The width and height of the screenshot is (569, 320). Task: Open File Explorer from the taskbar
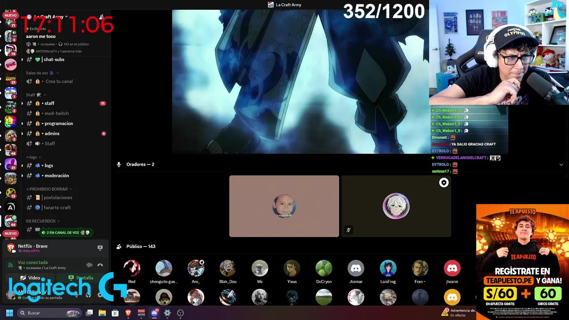[x=102, y=313]
